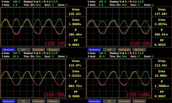Viewport: 172px width, 103px height.
Task: Click the yellow V swatch in 110V-10% panel
Action: point(37,2)
